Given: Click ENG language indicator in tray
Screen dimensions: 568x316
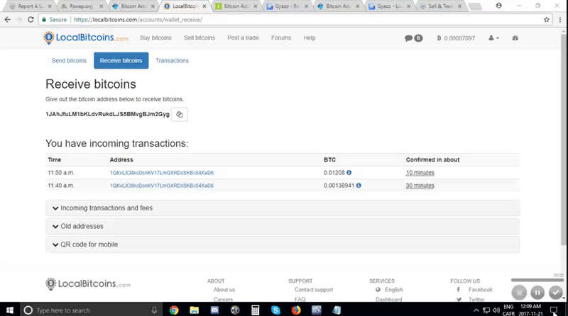Looking at the screenshot, I should point(508,307).
